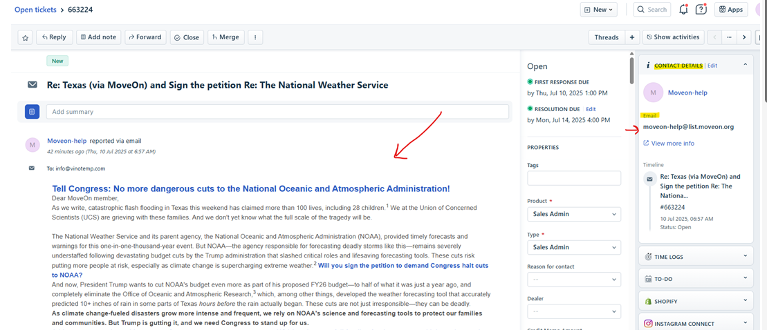Edit the contact details
Screen dimensions: 767x330
click(712, 66)
